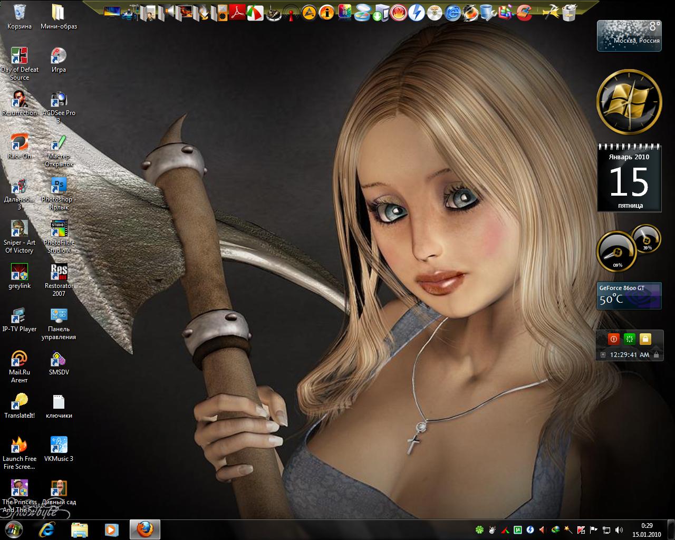Launch IP-TV Player shortcut

[x=20, y=319]
